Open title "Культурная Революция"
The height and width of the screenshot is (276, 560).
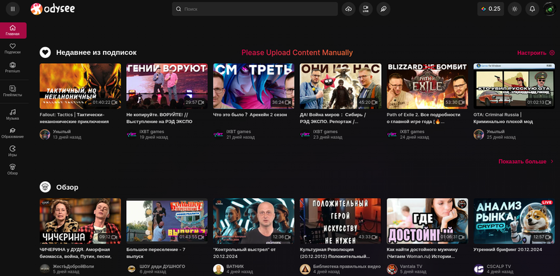click(x=335, y=253)
